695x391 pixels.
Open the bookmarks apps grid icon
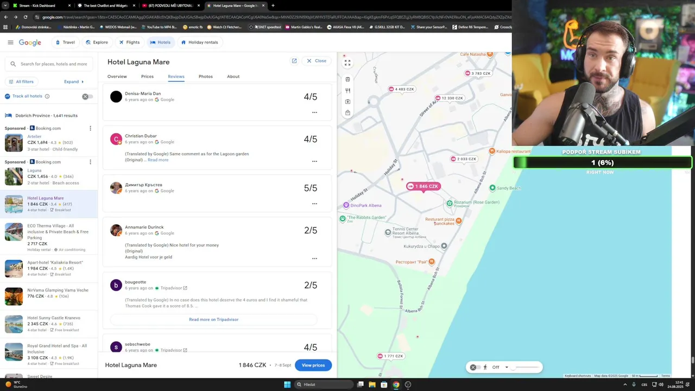pos(5,27)
